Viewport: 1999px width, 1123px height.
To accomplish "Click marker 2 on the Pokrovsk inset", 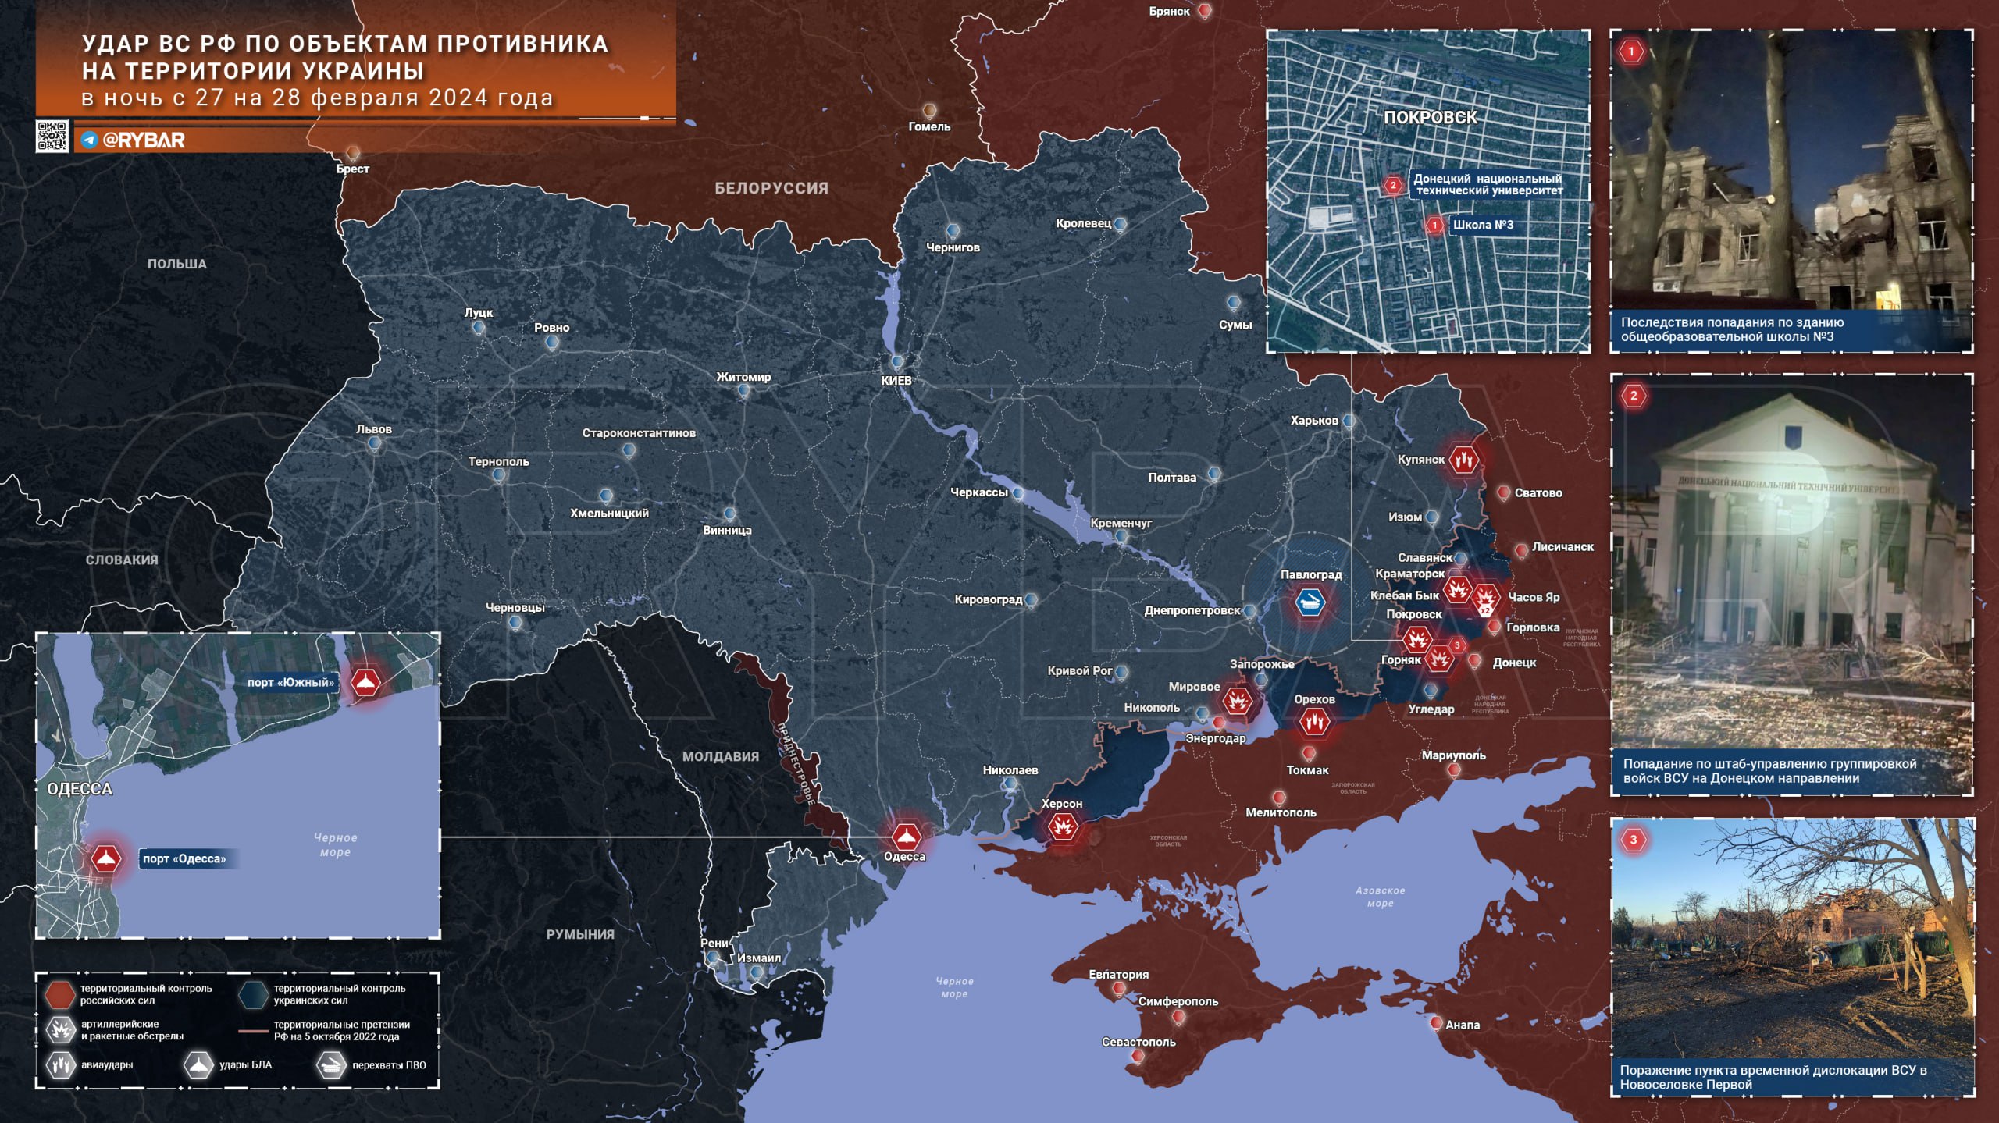I will (x=1392, y=185).
